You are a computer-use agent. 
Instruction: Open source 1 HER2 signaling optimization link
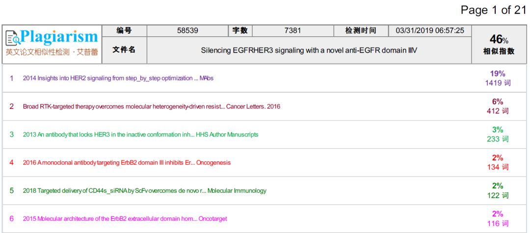(x=118, y=78)
